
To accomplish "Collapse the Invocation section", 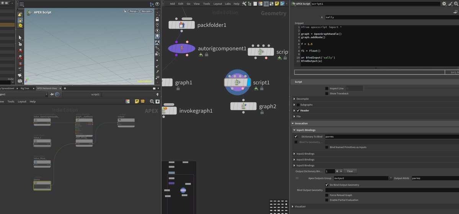I will [293, 123].
